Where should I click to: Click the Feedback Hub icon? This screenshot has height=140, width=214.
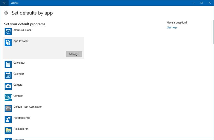[x=8, y=119]
